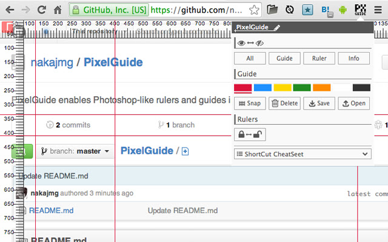
Task: Click the Update README.md commit message in file row
Action: pos(182,211)
